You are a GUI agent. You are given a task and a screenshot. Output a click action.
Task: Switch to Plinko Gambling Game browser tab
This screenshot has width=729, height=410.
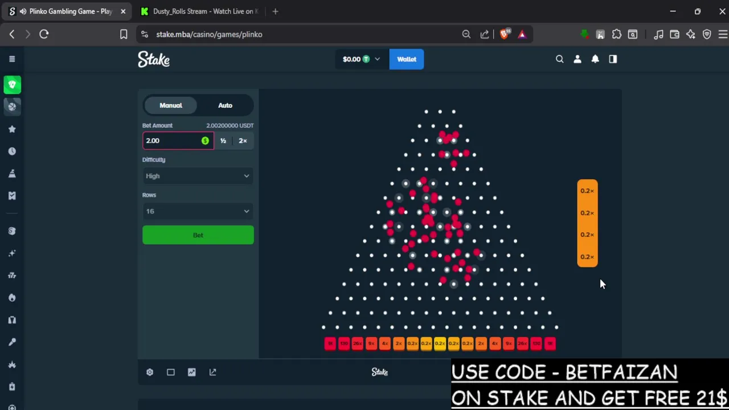tap(66, 11)
